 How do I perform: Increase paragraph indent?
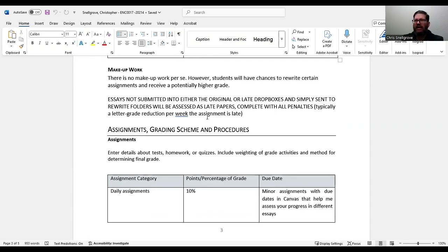[x=163, y=34]
